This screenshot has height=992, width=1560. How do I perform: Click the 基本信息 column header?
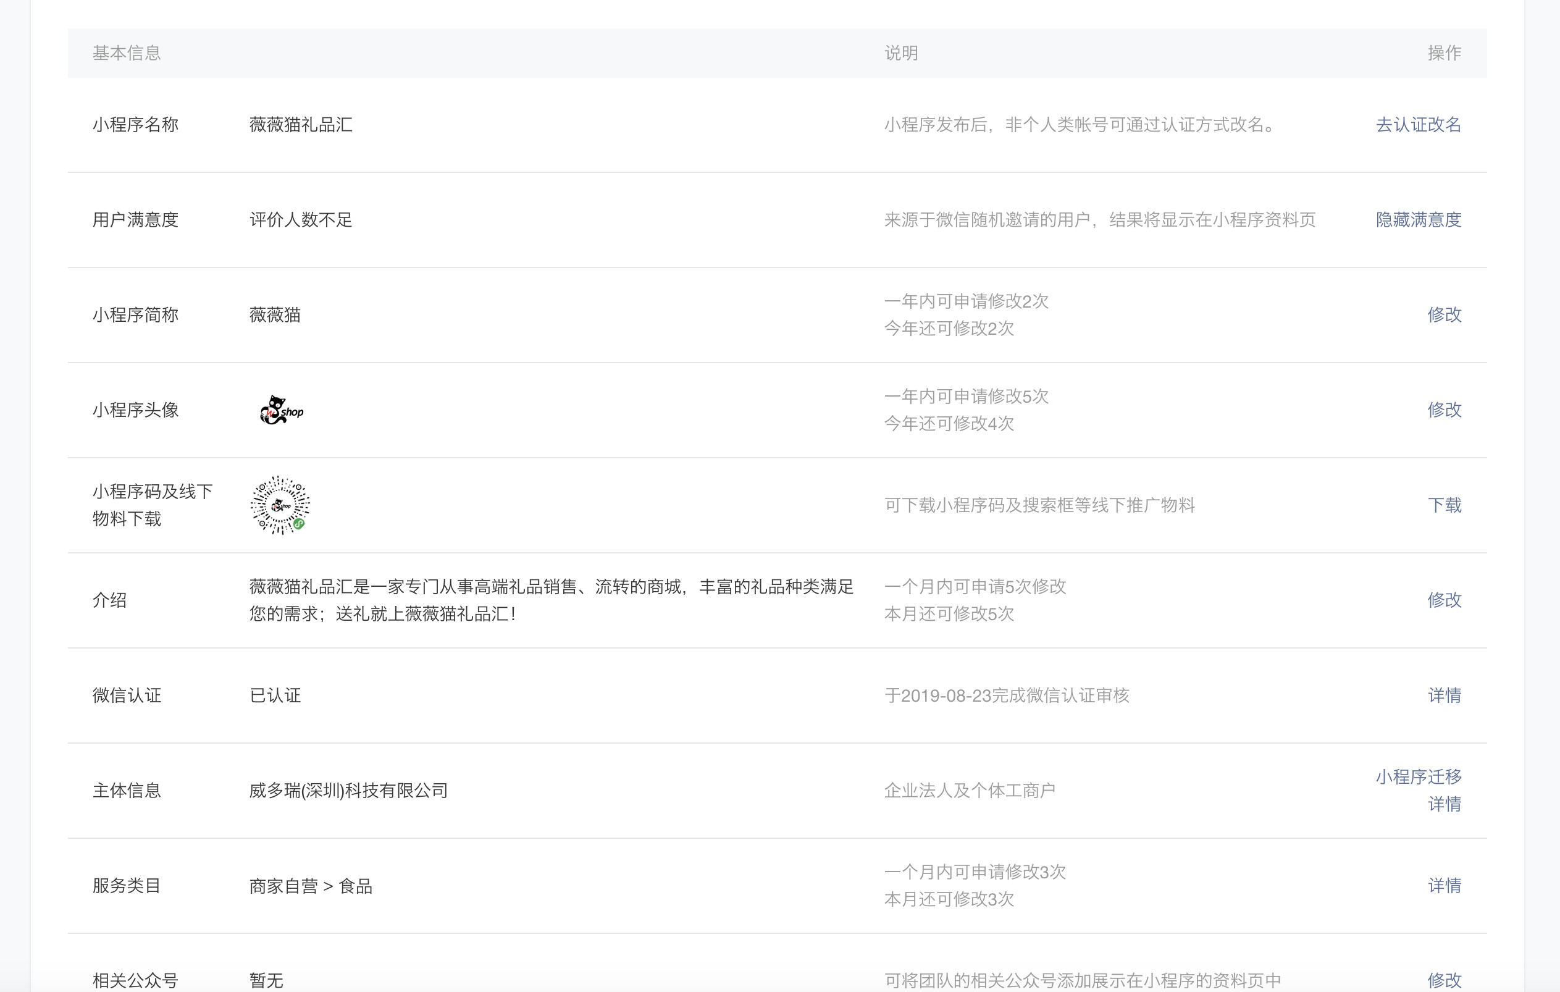(x=127, y=53)
